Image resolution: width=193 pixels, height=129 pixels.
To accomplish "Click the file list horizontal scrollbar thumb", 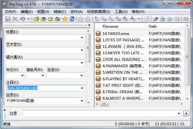I will click(x=104, y=104).
